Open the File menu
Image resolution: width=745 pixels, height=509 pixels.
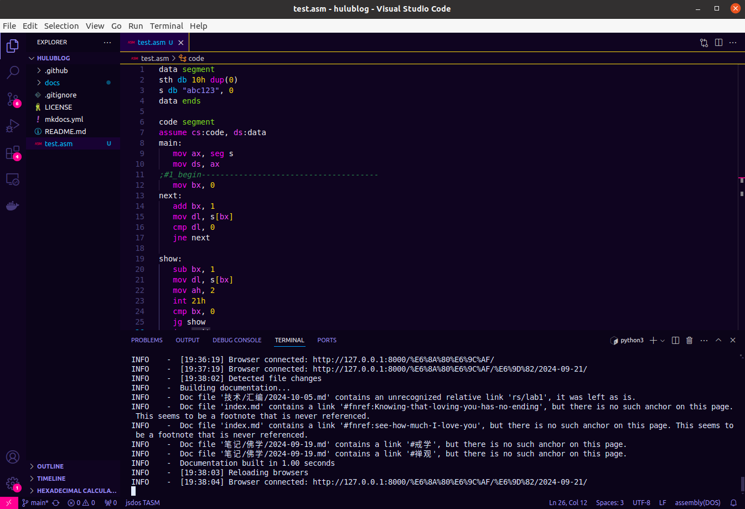click(x=9, y=26)
